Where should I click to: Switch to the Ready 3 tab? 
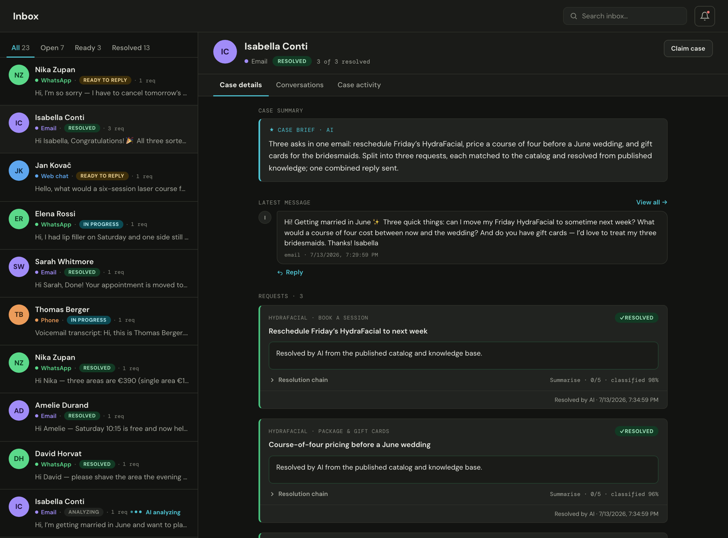point(88,48)
